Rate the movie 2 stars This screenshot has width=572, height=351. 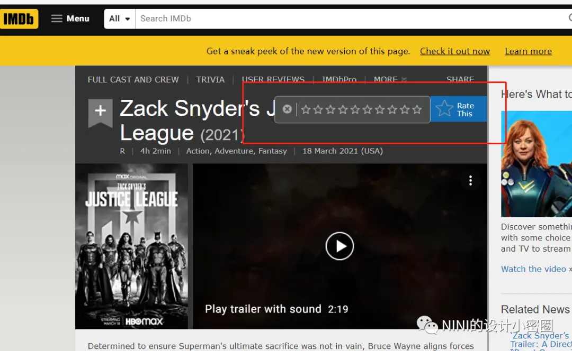pyautogui.click(x=318, y=109)
